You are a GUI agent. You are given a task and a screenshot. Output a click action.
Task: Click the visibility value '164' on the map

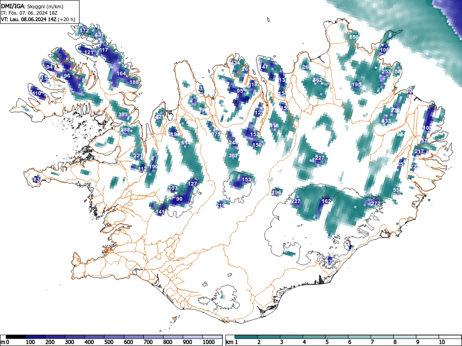pyautogui.click(x=122, y=73)
